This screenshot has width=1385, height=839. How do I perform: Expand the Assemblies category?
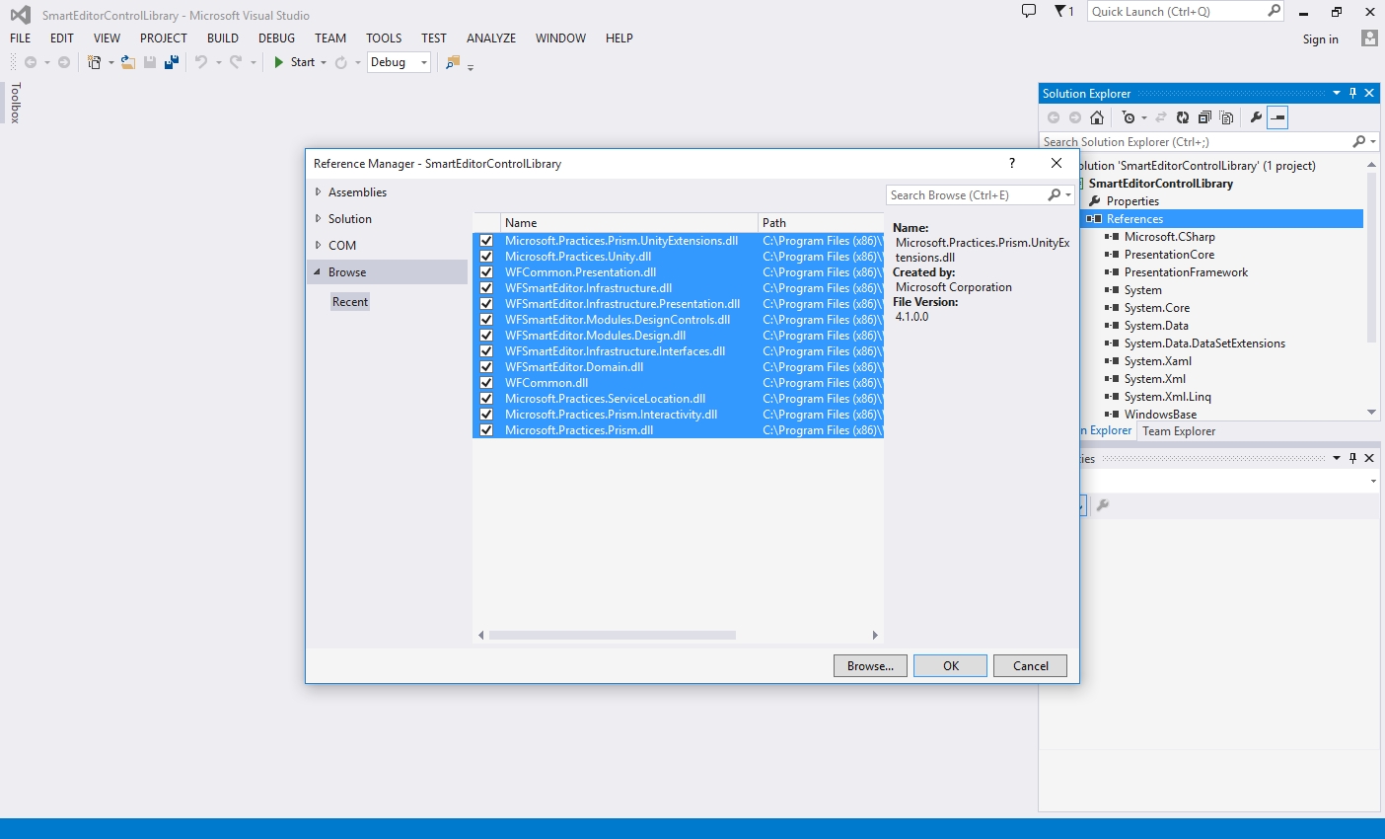pos(319,192)
